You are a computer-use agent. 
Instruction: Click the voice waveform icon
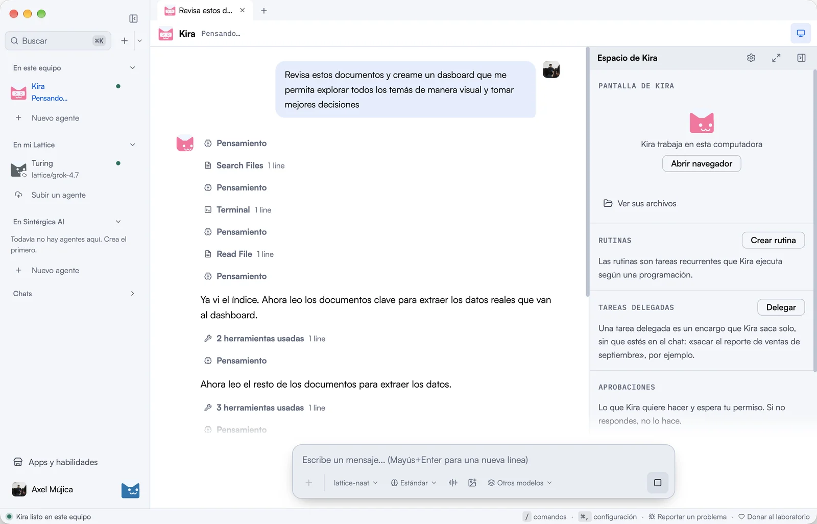pos(453,483)
